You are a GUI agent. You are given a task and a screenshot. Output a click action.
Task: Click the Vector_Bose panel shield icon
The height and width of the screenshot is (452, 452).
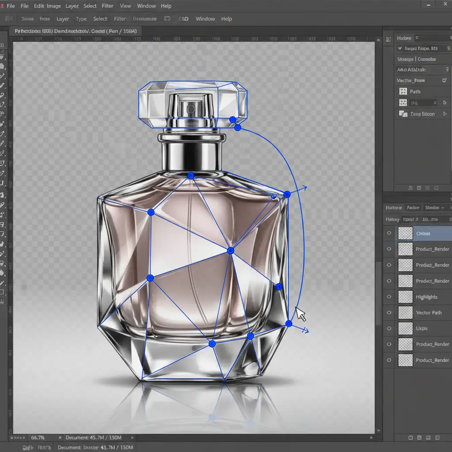coord(444,80)
